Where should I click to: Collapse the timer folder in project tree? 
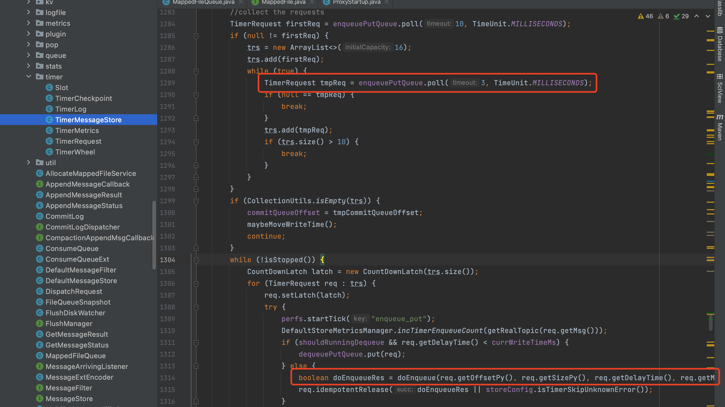[x=28, y=76]
